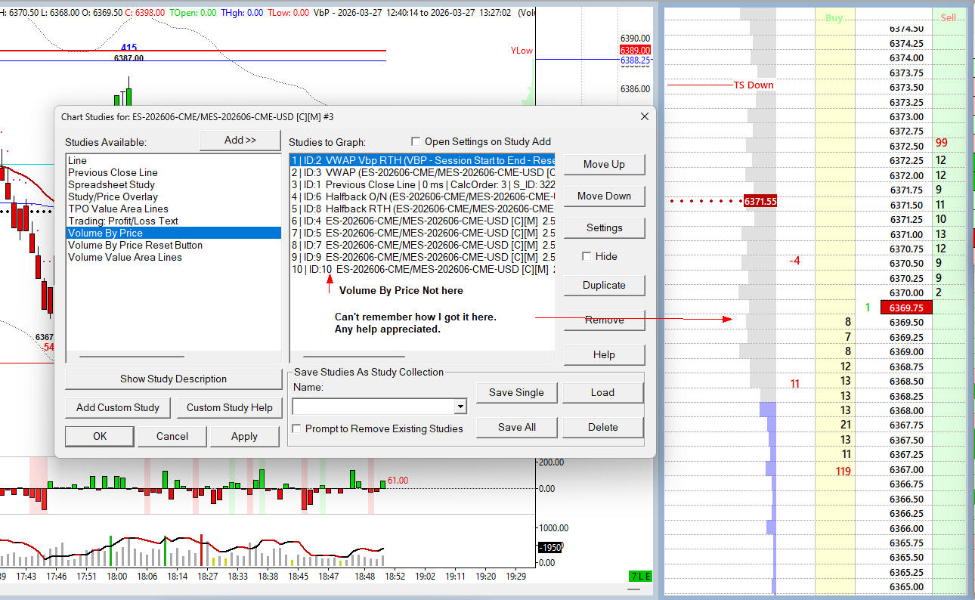
Task: Click the -1950 value label
Action: pos(549,547)
